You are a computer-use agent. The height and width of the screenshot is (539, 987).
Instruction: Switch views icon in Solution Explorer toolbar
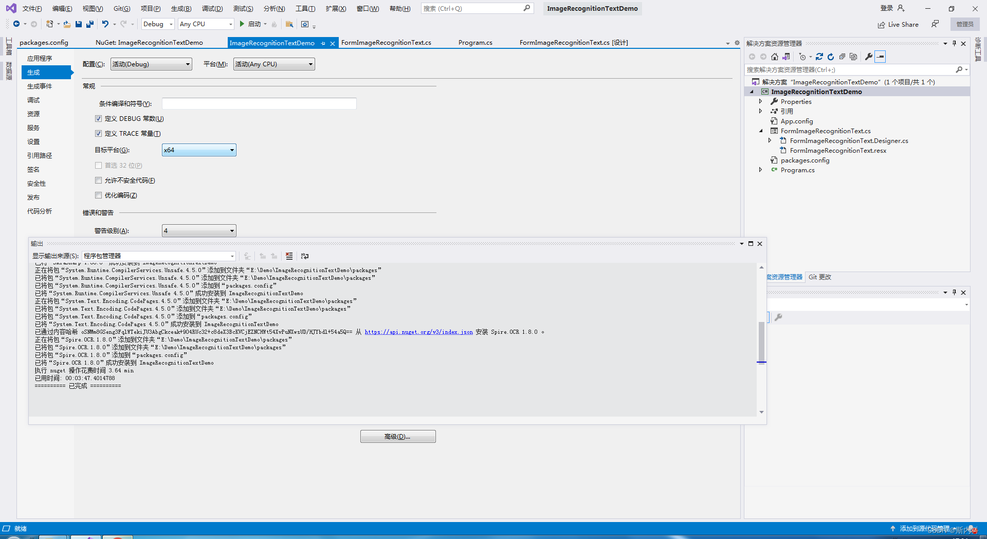786,57
